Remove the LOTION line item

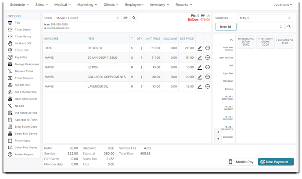tap(208, 67)
